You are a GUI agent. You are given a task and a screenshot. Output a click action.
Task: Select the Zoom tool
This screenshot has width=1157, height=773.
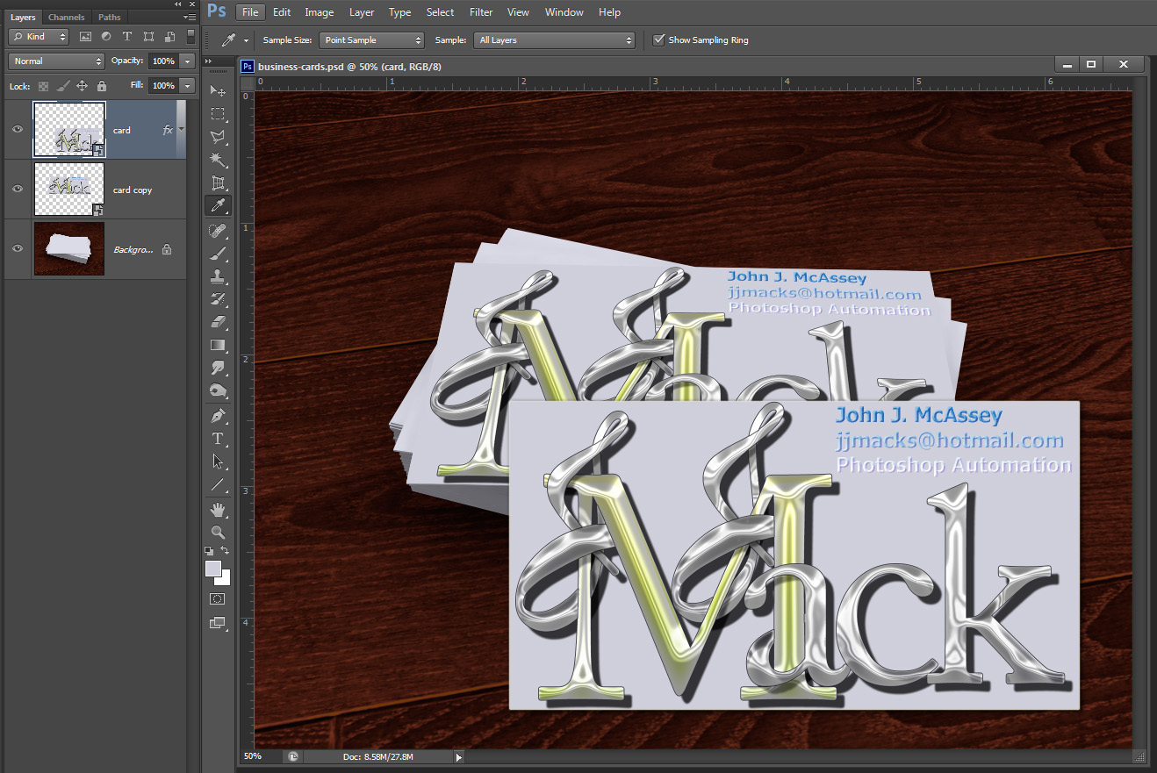click(x=218, y=532)
